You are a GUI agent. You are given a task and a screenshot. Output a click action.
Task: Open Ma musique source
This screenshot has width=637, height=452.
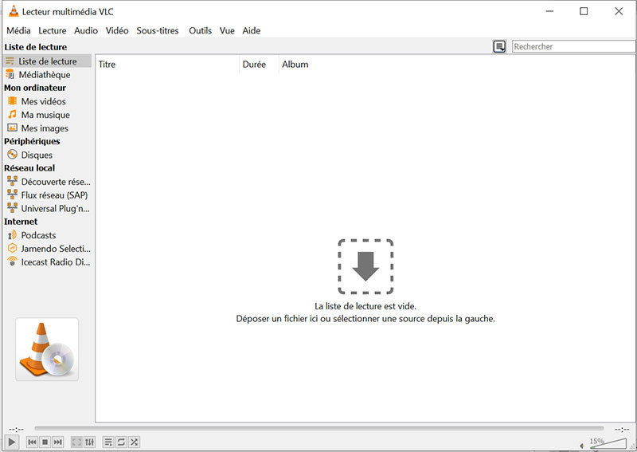point(45,115)
